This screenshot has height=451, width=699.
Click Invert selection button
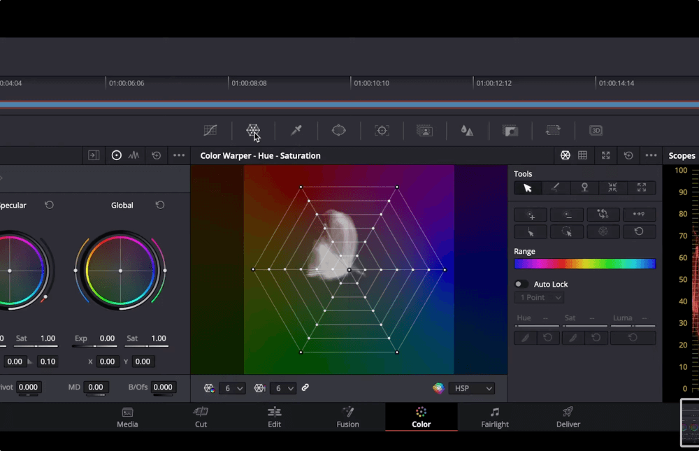point(603,215)
